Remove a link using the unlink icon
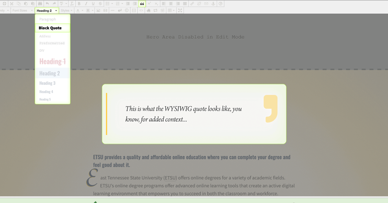This screenshot has height=203, width=388. pyautogui.click(x=199, y=4)
